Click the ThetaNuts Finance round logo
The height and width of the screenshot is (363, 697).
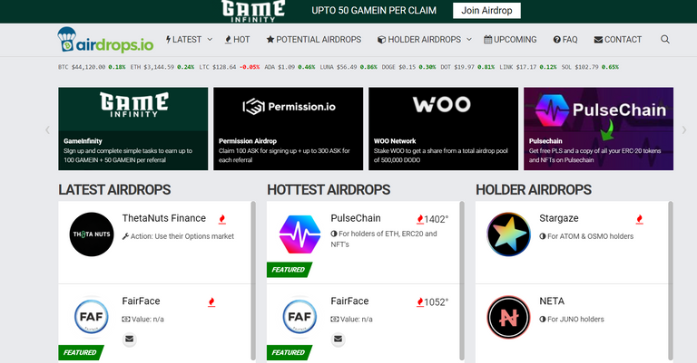(92, 234)
